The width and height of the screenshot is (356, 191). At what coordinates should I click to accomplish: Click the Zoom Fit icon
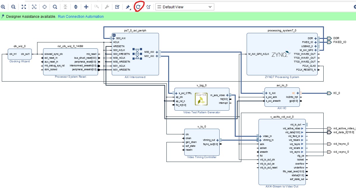point(24,7)
